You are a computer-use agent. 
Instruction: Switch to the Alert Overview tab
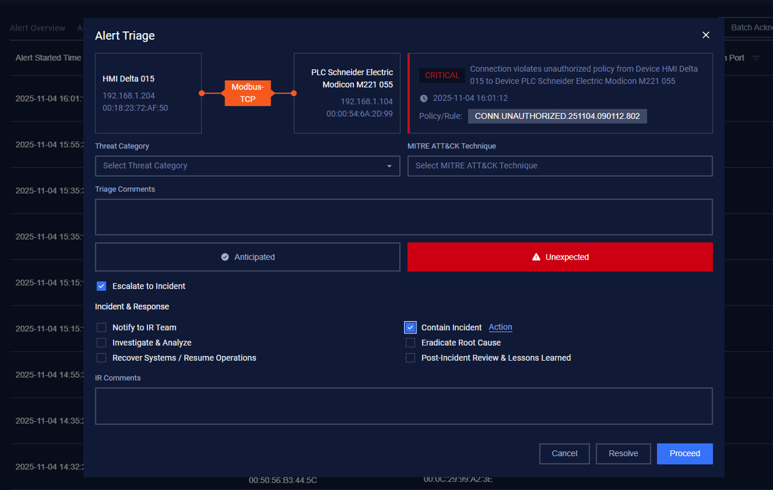tap(37, 28)
